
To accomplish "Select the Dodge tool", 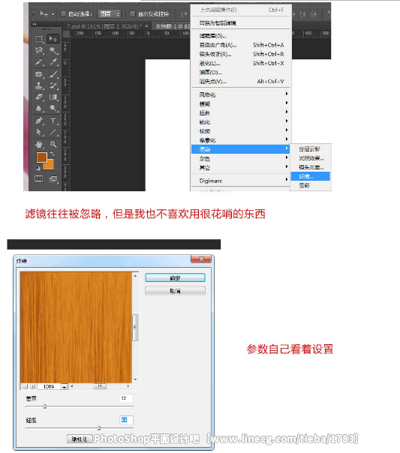I will [x=53, y=108].
